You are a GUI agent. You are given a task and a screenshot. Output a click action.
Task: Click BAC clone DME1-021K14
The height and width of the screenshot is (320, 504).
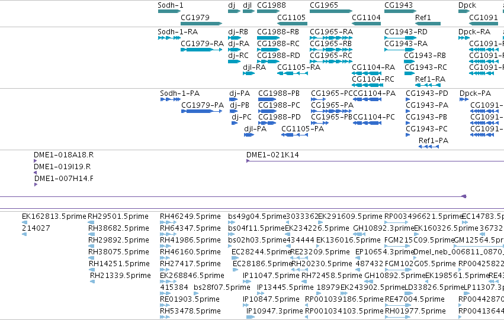(x=375, y=161)
